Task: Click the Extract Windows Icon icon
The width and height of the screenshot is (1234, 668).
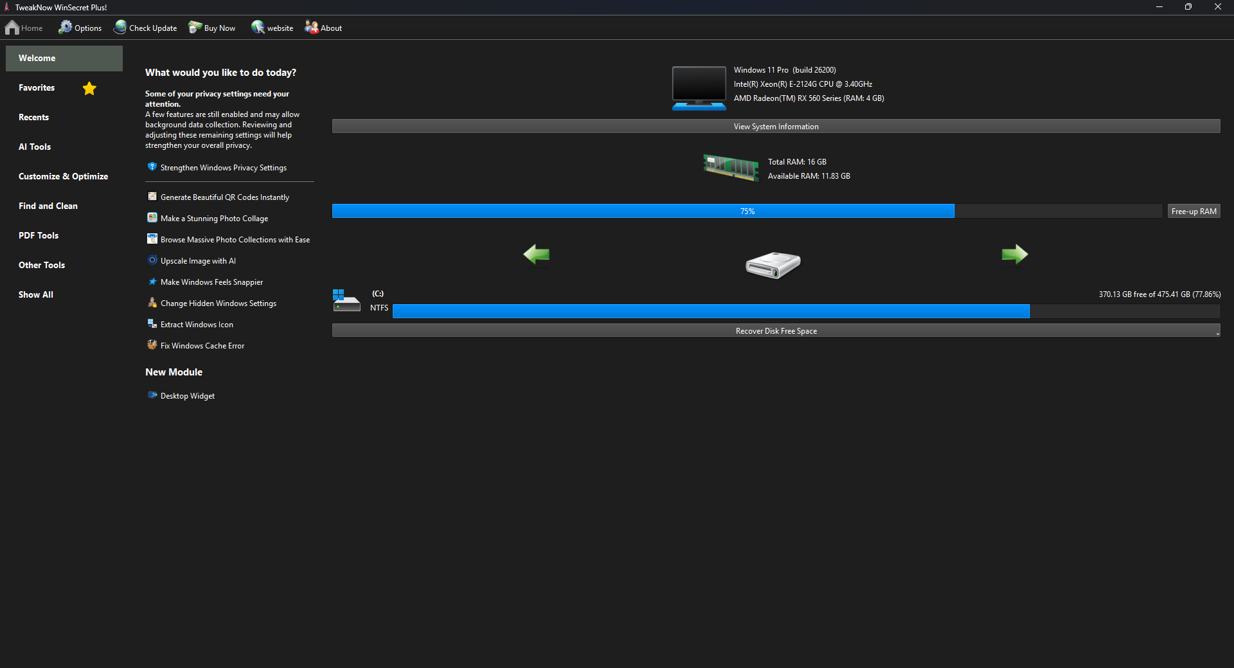Action: 152,324
